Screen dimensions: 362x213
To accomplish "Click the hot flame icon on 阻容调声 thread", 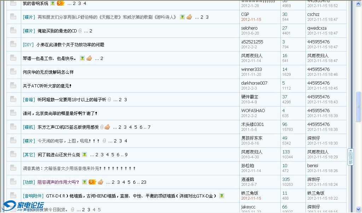I will coord(92,182).
